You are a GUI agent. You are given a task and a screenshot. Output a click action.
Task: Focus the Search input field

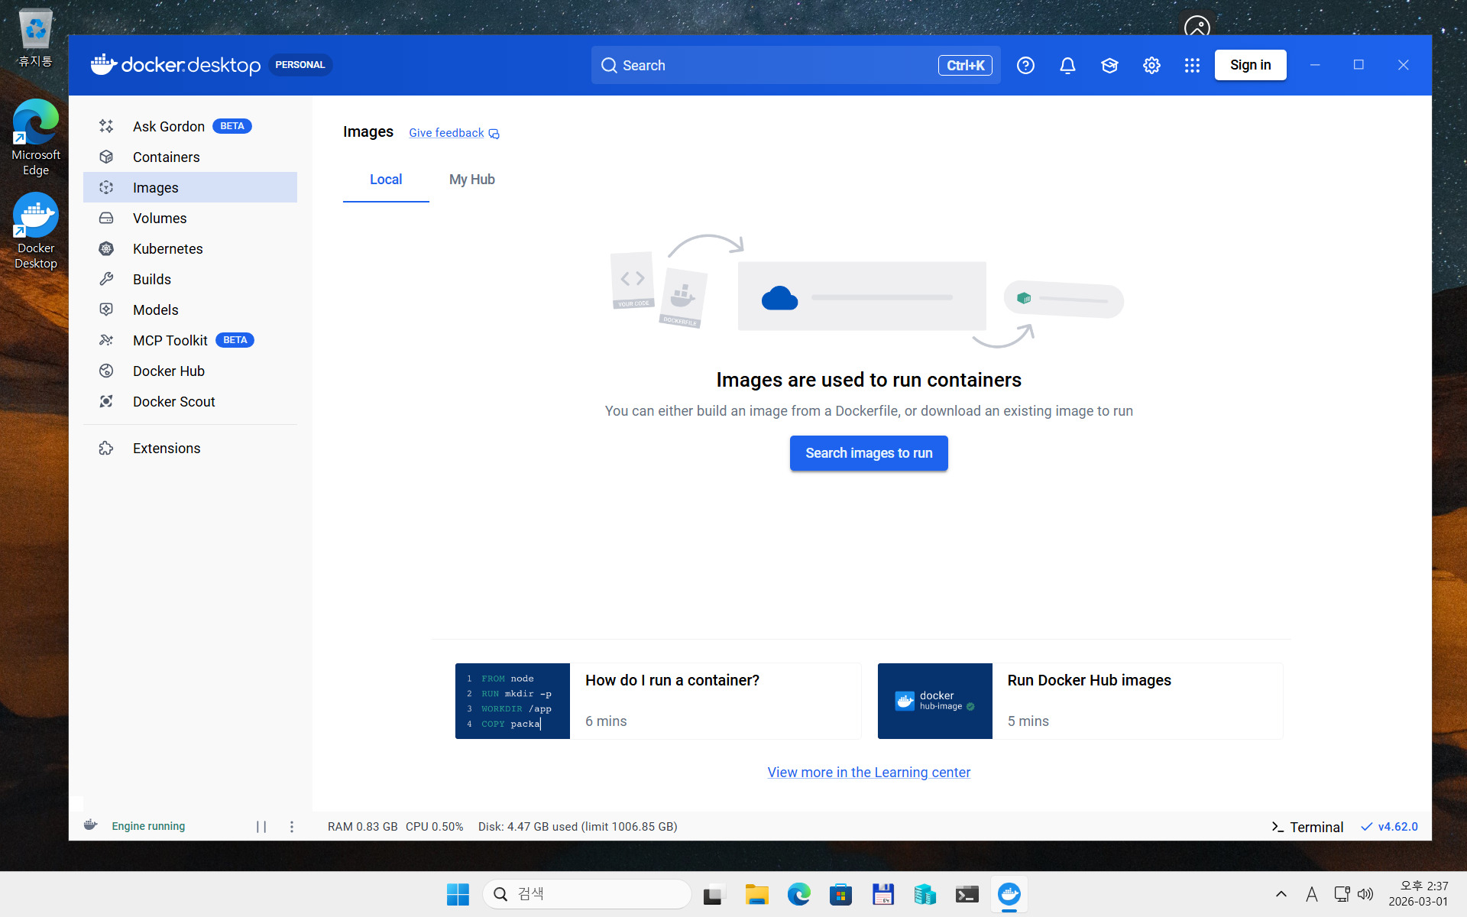(795, 65)
